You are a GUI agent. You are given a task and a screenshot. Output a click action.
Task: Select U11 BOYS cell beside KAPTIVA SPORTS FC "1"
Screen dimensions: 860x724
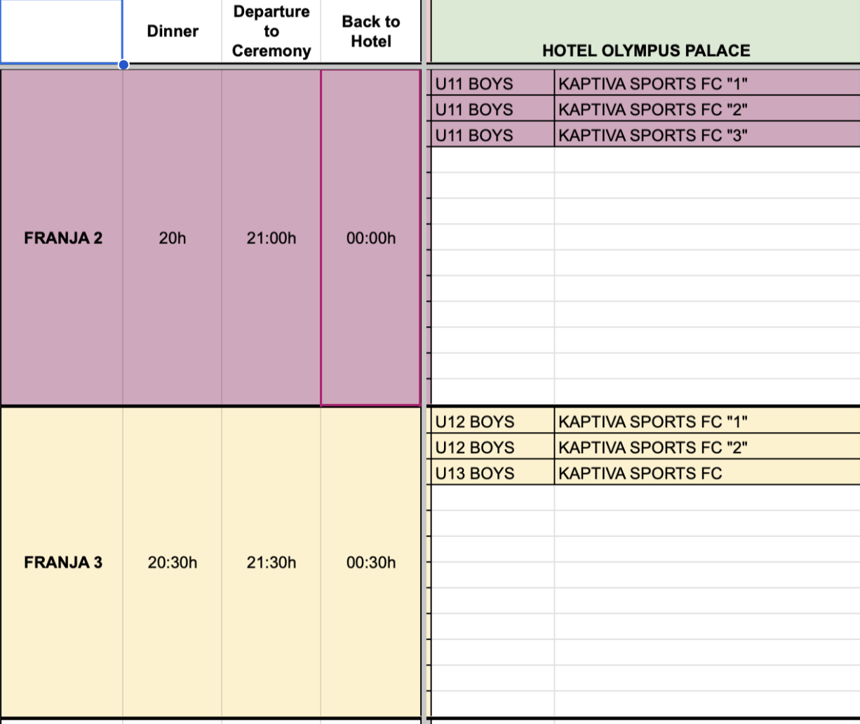pos(492,83)
